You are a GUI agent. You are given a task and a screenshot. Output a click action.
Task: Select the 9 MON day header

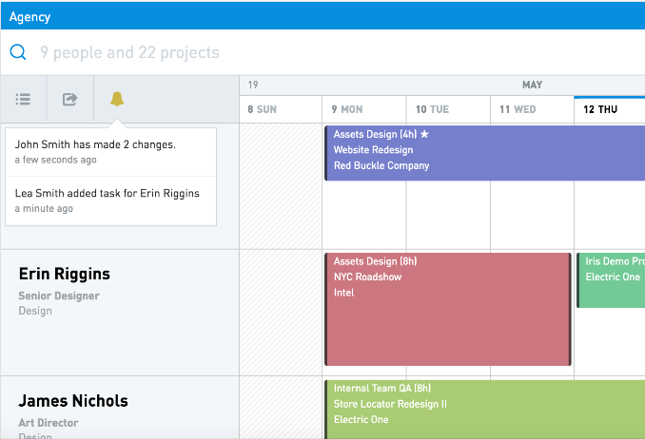point(364,109)
